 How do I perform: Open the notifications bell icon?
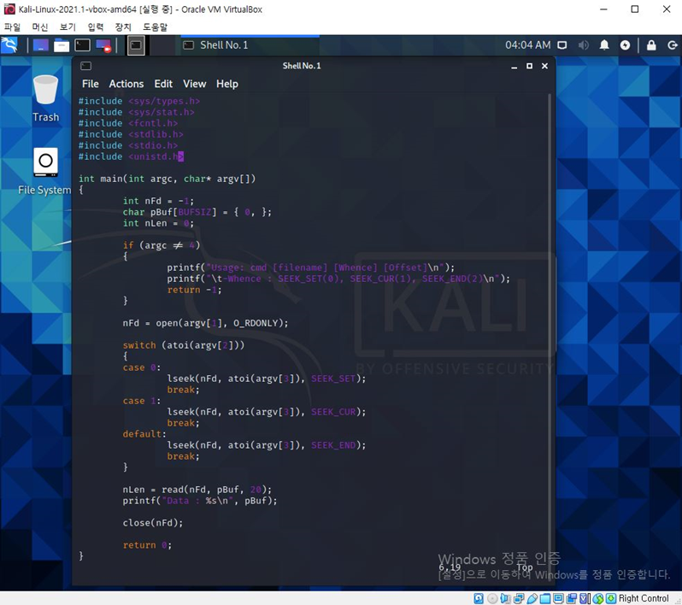[604, 45]
